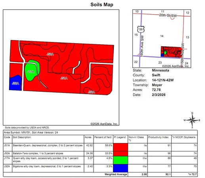Click the Soils data provided by USDA note
This screenshot has height=178, width=205.
27,128
